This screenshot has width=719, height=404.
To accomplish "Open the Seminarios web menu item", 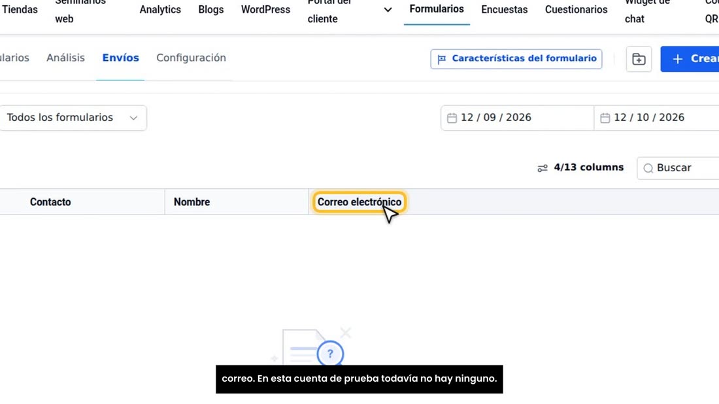I will (x=80, y=10).
